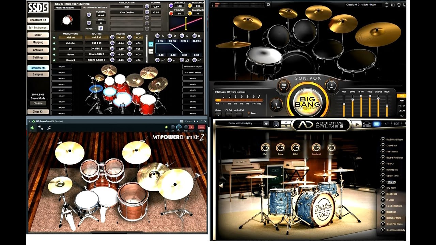Click Addictive Drums 2 play button
The image size is (436, 245).
356,125
